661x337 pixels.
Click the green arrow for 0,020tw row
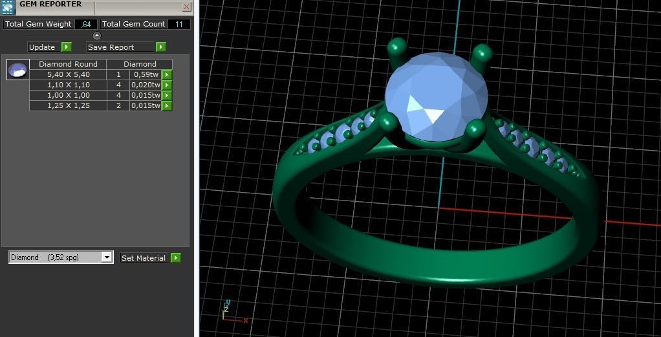pos(168,85)
